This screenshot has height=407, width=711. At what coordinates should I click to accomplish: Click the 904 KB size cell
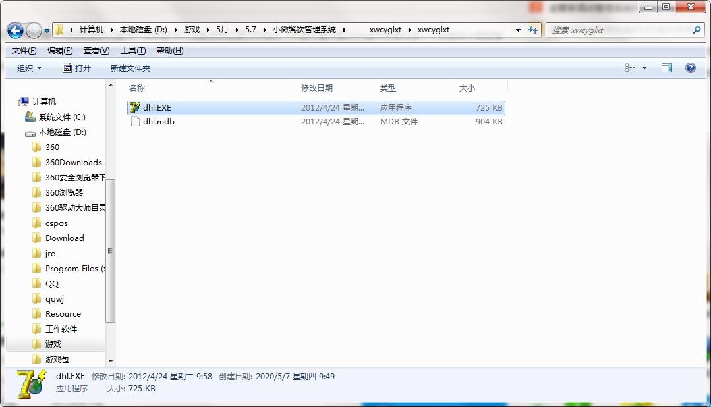tap(489, 121)
